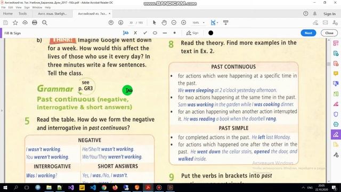The image size is (341, 192).
Task: Open the highlighted Fill & Sign tool in right pane
Action: tap(336, 134)
